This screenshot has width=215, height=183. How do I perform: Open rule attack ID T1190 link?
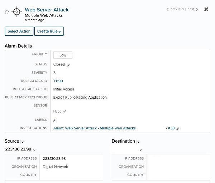coord(58,81)
